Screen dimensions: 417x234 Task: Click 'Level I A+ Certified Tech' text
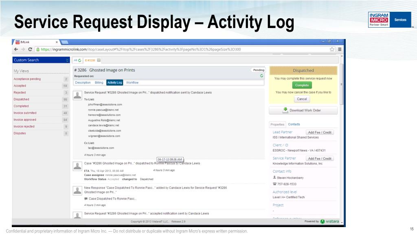pos(289,197)
